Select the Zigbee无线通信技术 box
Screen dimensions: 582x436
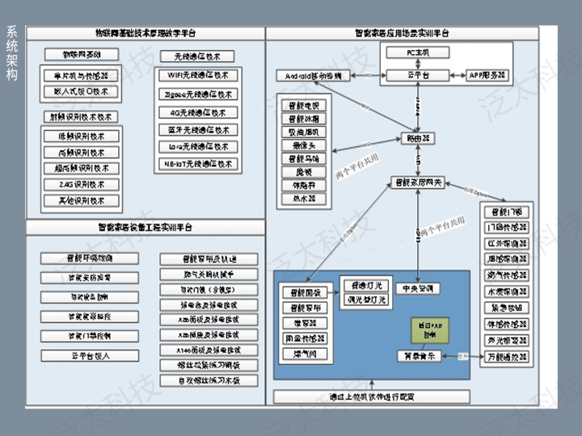coord(197,93)
